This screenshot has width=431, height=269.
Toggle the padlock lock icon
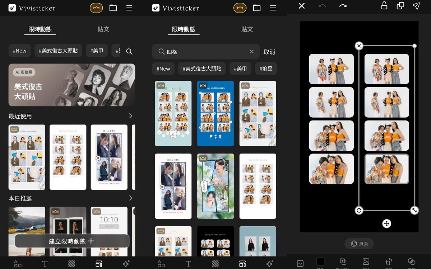coord(384,6)
